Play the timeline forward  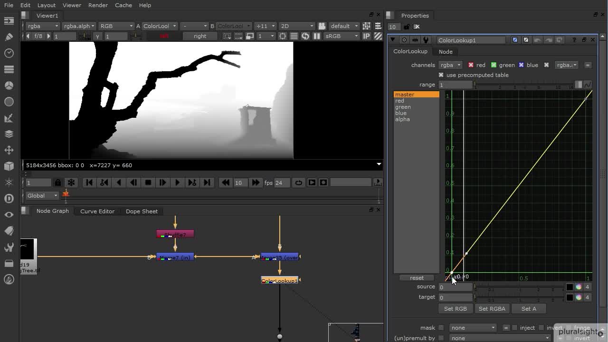177,182
